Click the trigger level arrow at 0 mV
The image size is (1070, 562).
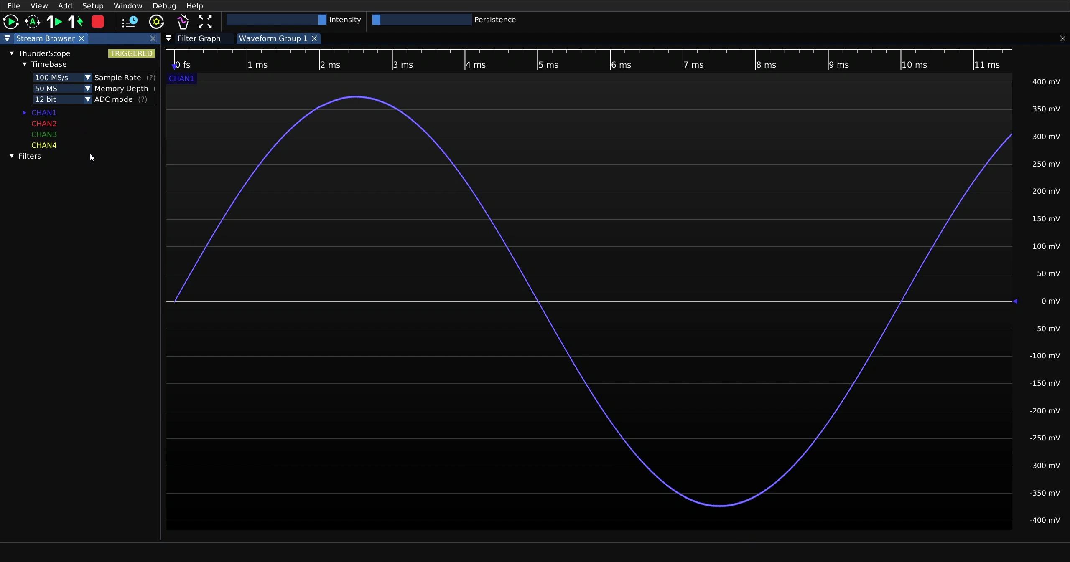[x=1015, y=301]
